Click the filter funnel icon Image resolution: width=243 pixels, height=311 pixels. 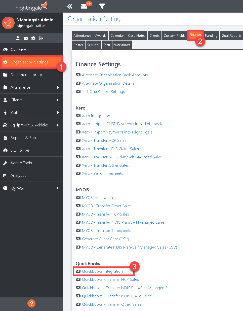pos(102,6)
